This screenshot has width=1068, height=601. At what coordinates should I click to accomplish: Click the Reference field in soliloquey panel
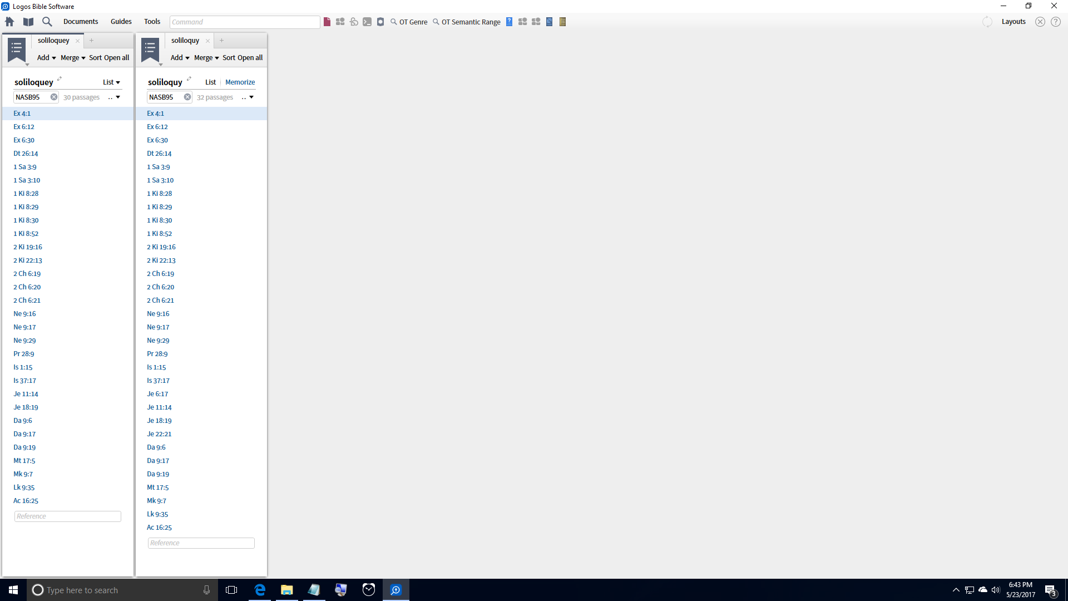coord(68,516)
